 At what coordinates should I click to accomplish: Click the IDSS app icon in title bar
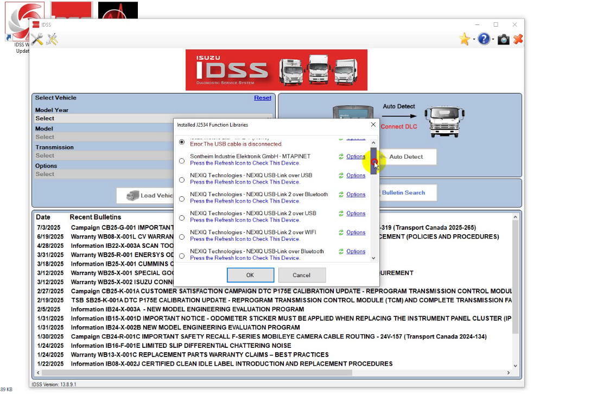[x=36, y=25]
